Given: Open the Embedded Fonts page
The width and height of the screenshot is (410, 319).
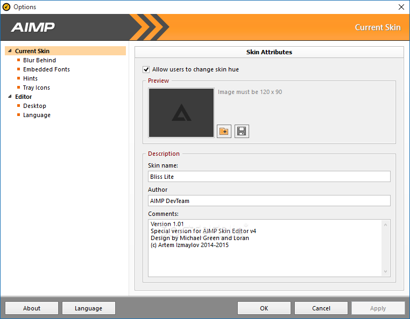Looking at the screenshot, I should 47,69.
